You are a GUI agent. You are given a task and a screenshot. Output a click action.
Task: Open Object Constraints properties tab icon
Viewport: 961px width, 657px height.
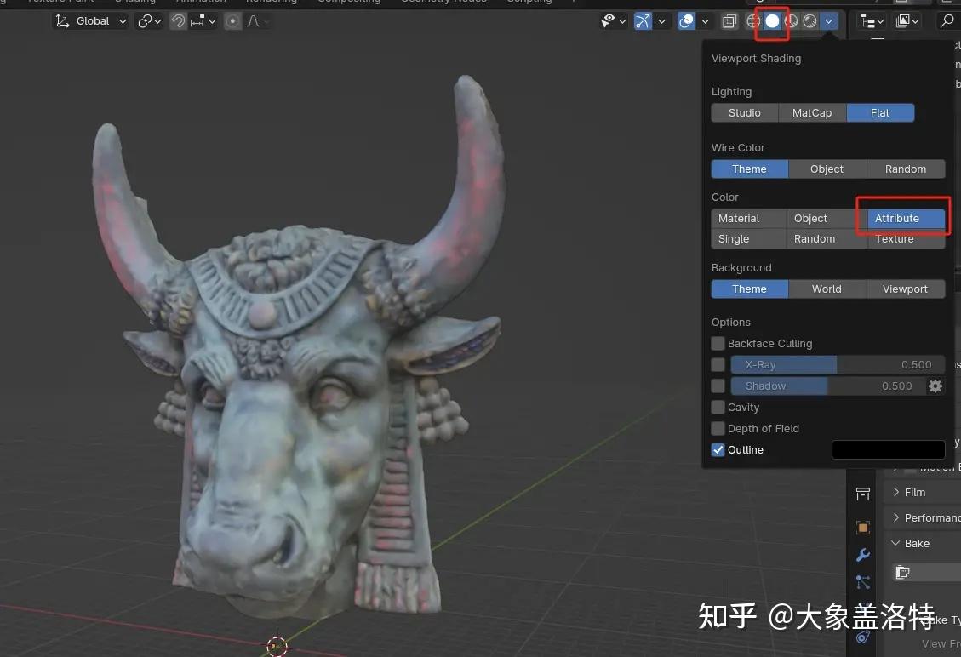pos(863,637)
